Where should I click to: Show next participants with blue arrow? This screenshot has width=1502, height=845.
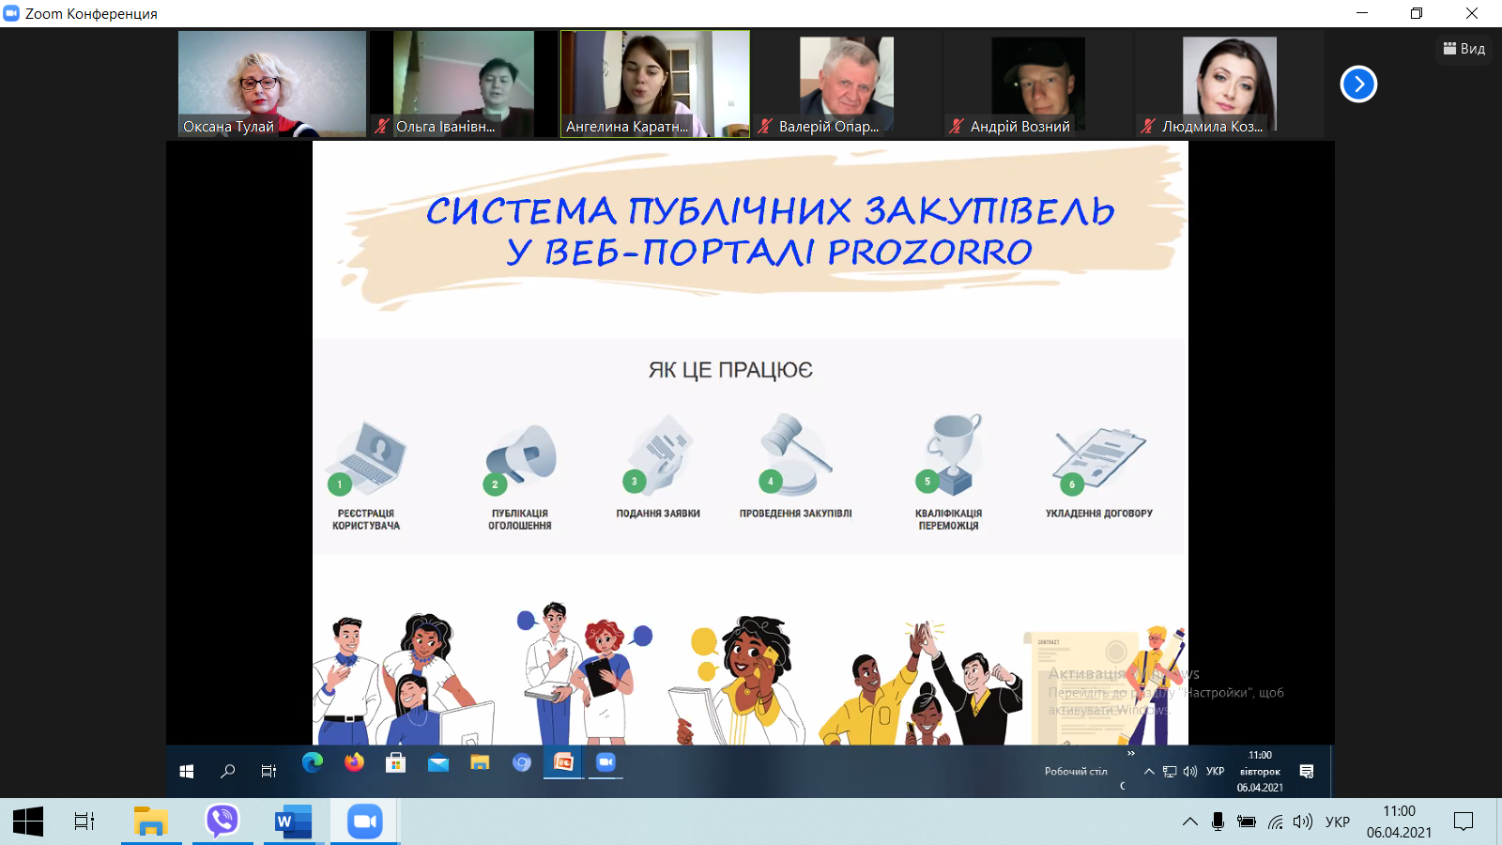click(x=1358, y=84)
